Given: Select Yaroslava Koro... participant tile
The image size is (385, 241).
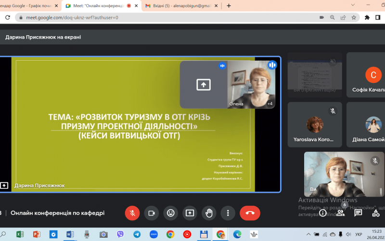Looking at the screenshot, I should 315,125.
